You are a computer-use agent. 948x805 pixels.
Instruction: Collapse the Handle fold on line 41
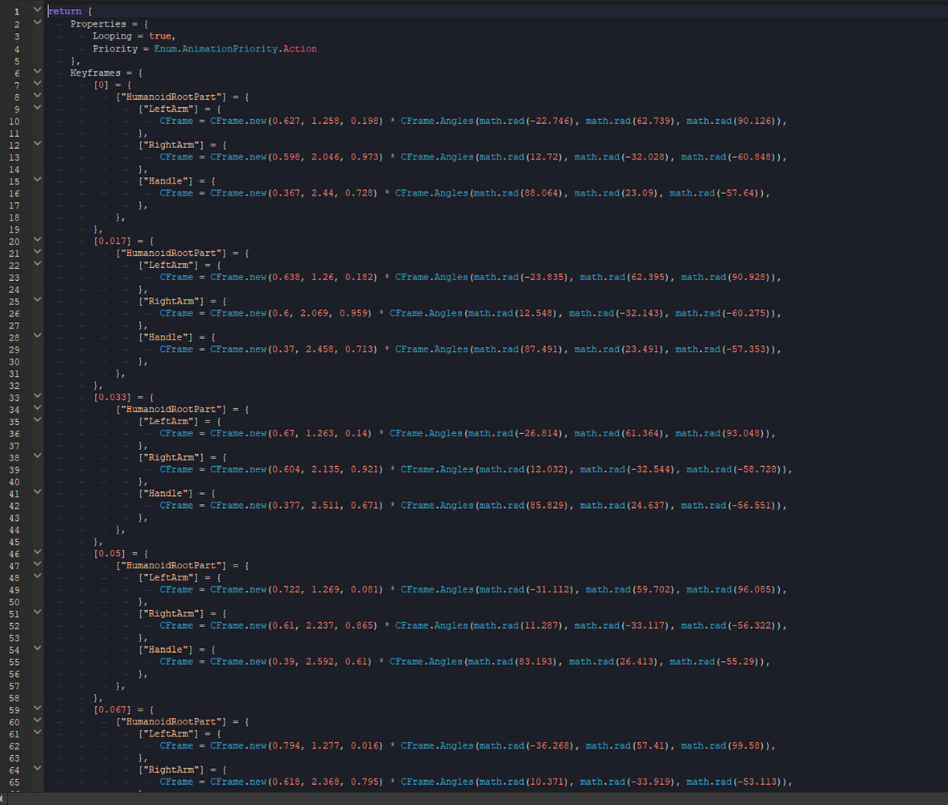pyautogui.click(x=37, y=493)
